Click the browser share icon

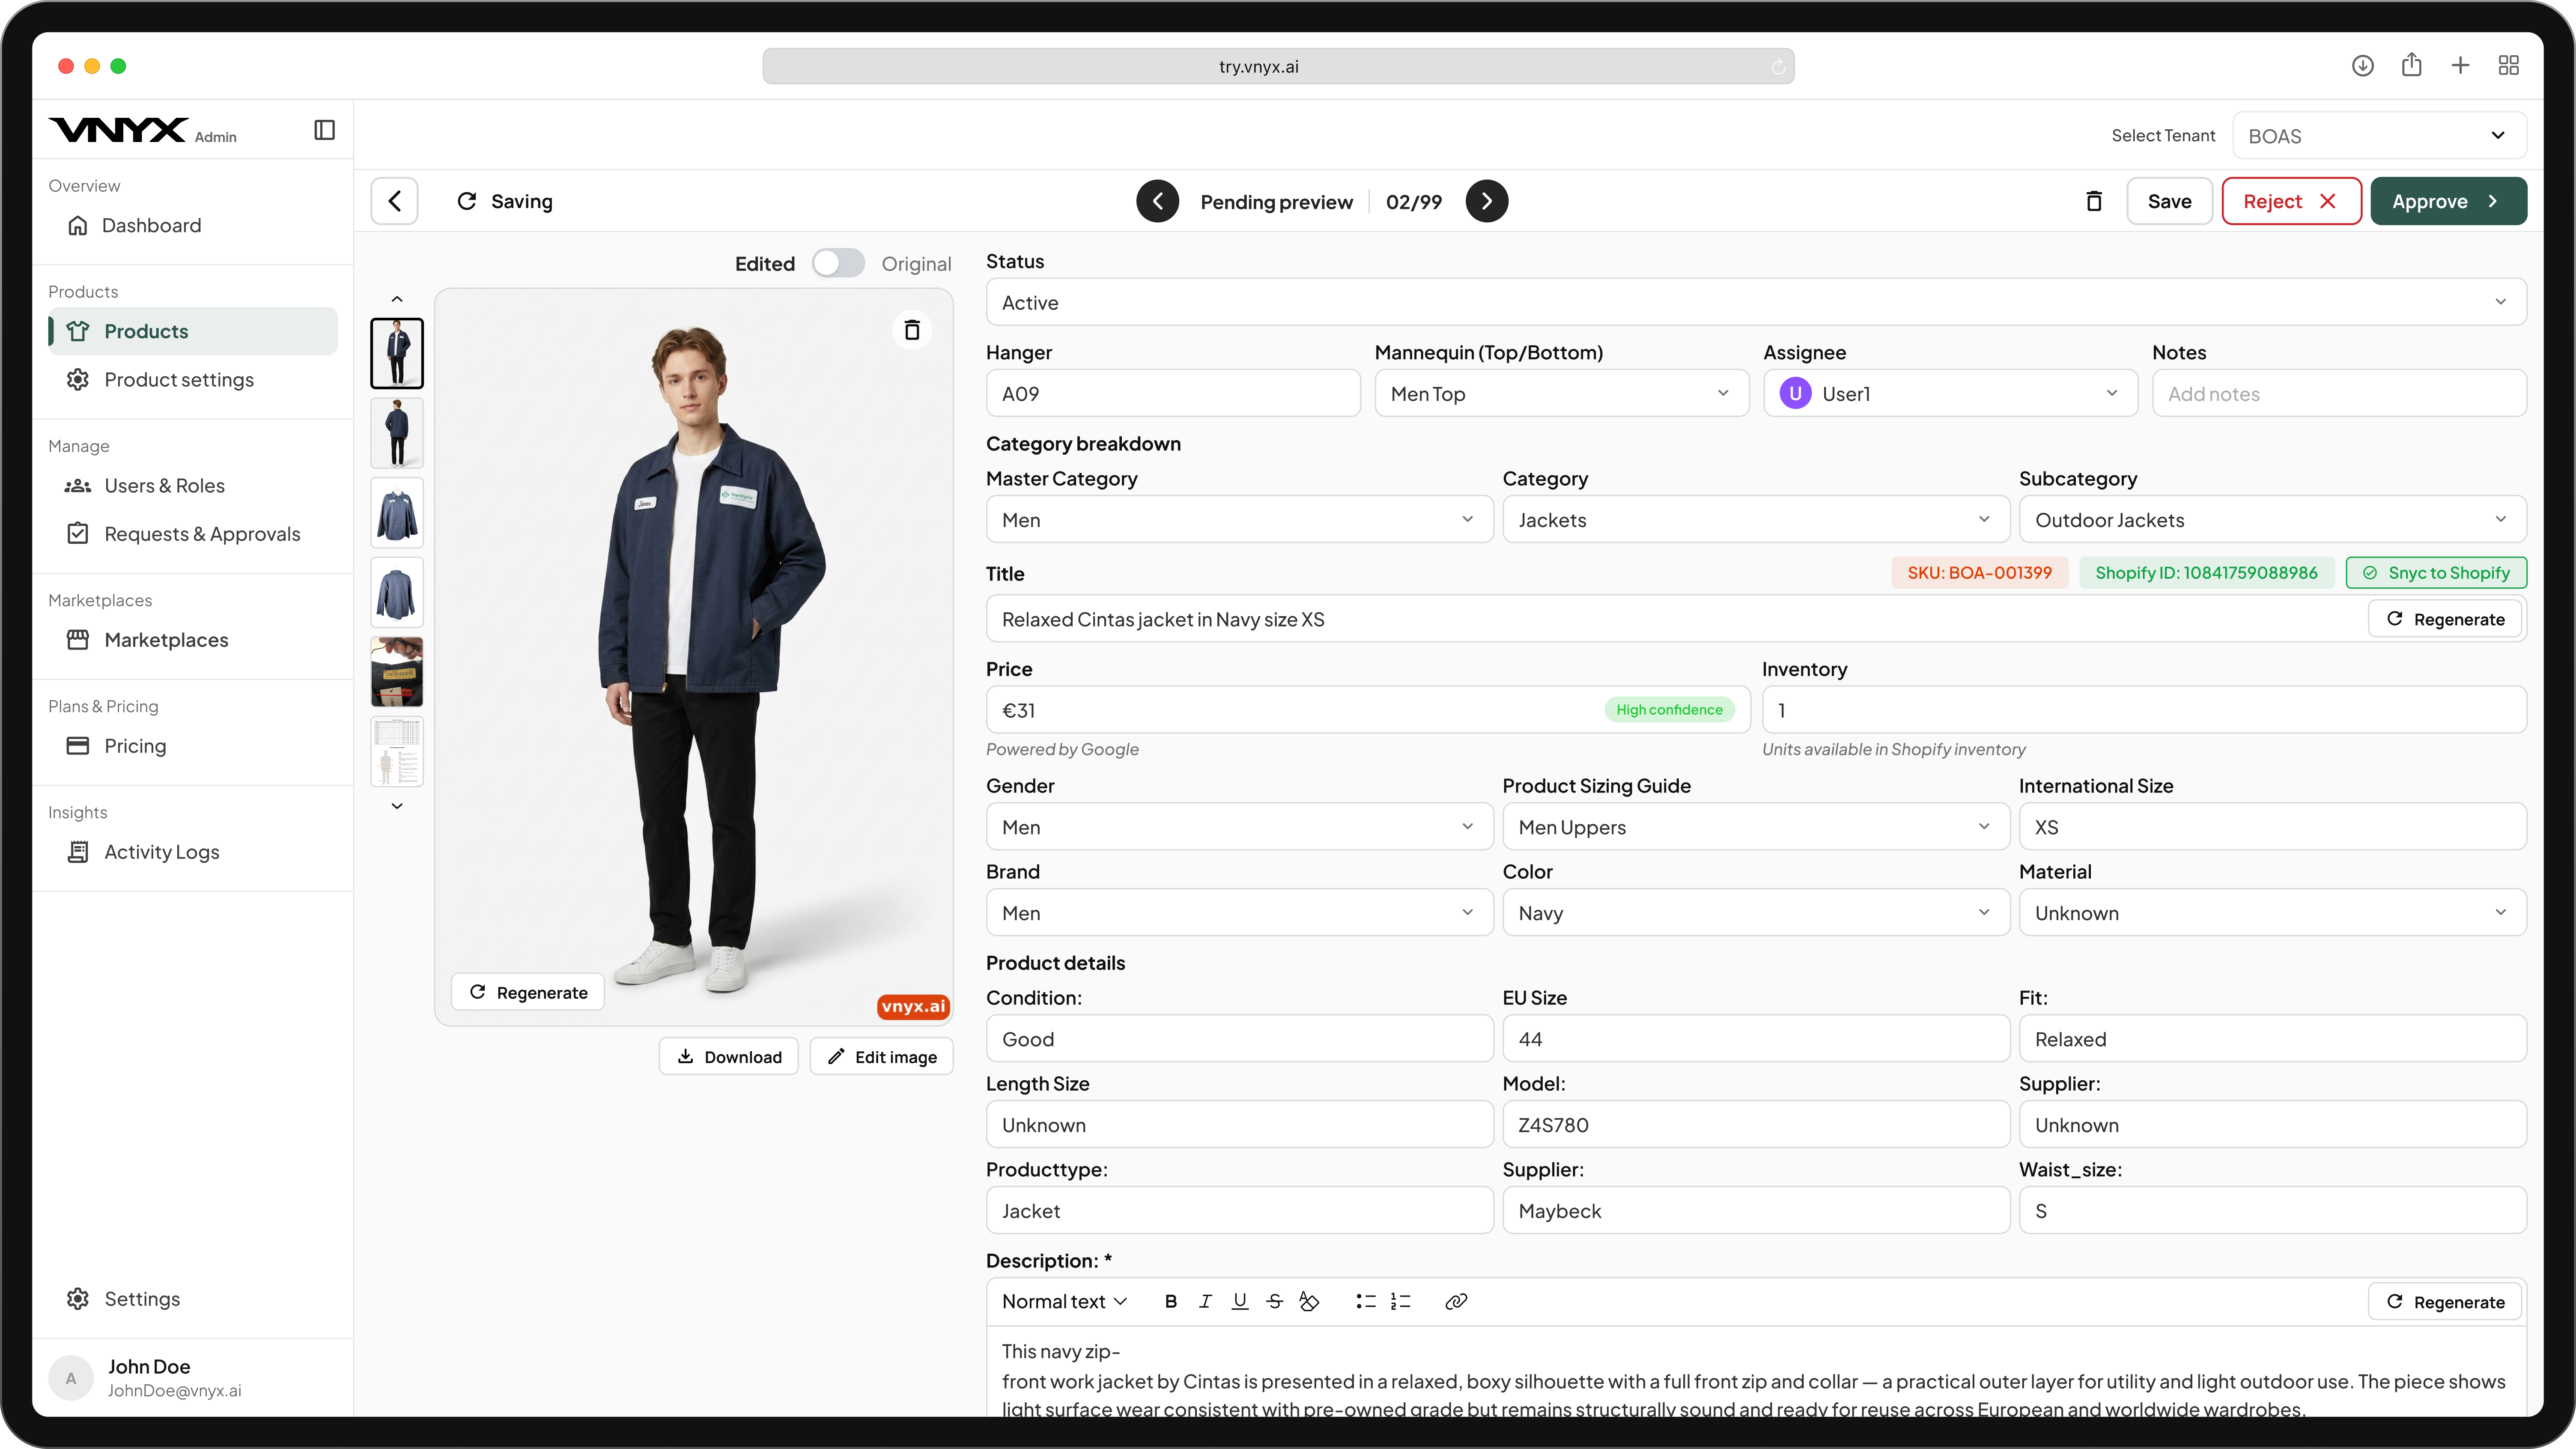(2412, 65)
